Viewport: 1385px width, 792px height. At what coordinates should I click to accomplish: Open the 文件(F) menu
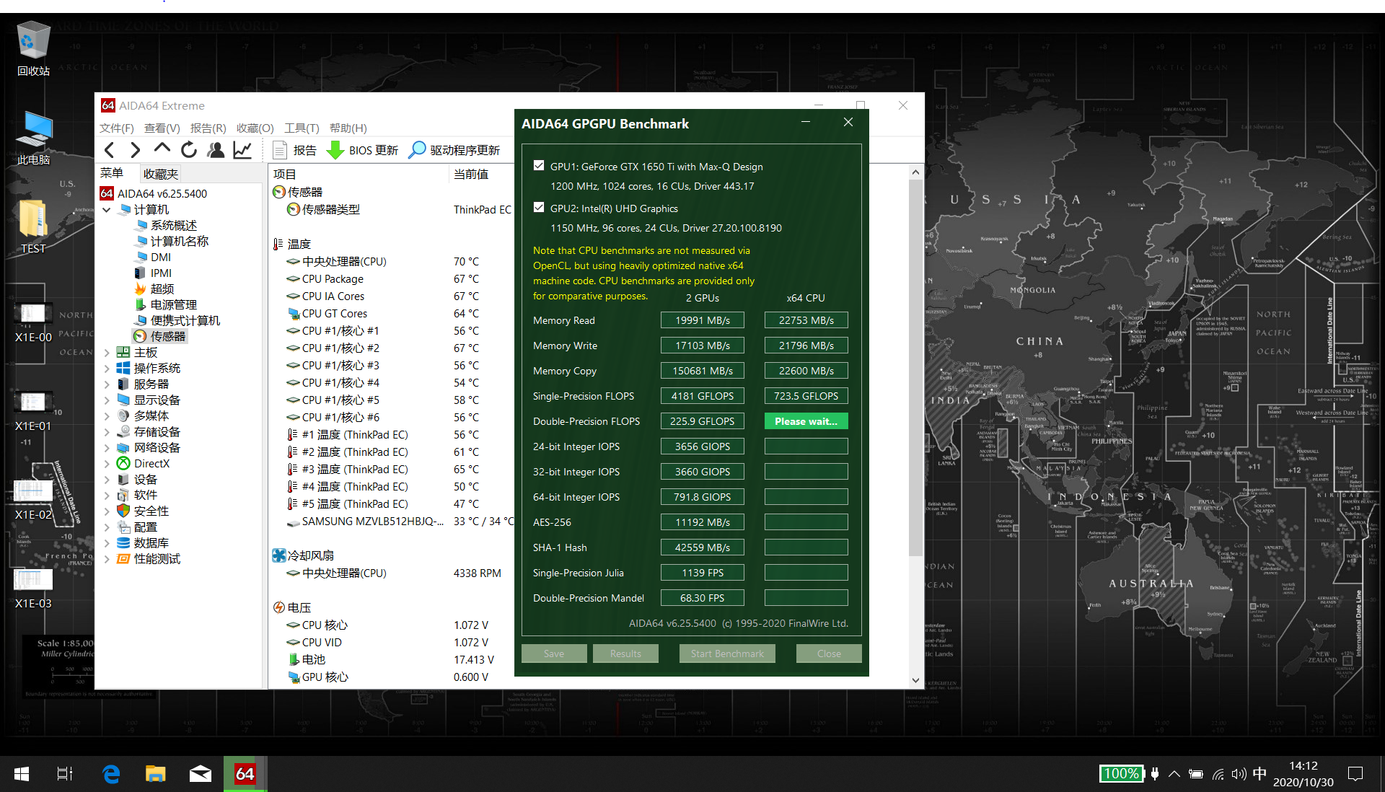point(117,128)
